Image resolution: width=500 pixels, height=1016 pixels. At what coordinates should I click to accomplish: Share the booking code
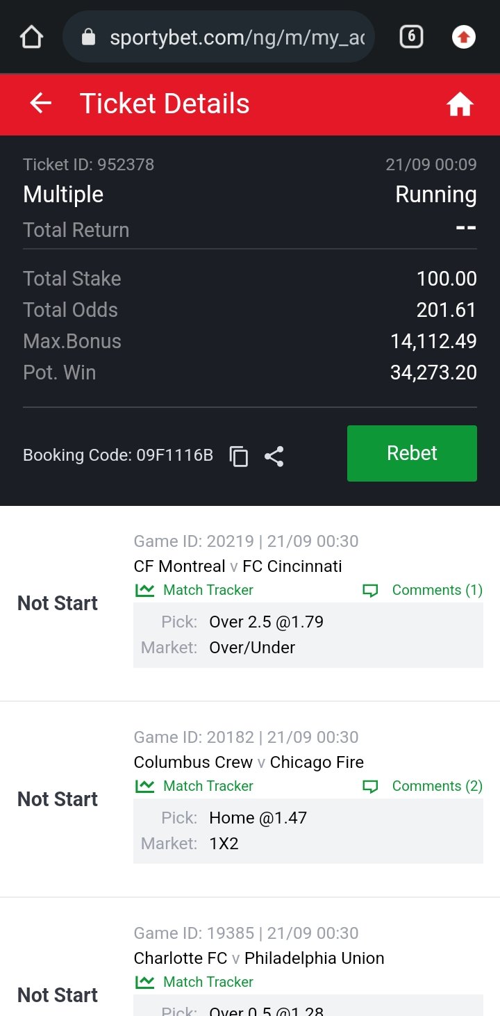274,456
